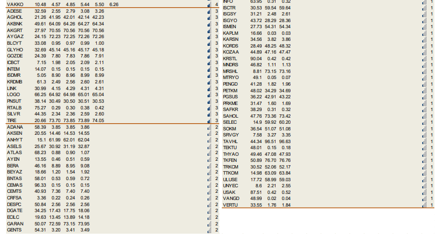Select the BLCYT ticker name
Viewport: 436px width, 237px height.
(x=14, y=43)
